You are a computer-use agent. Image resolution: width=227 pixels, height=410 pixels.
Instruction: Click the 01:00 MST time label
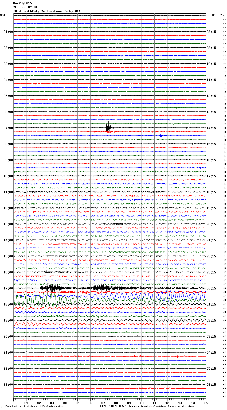pos(8,32)
